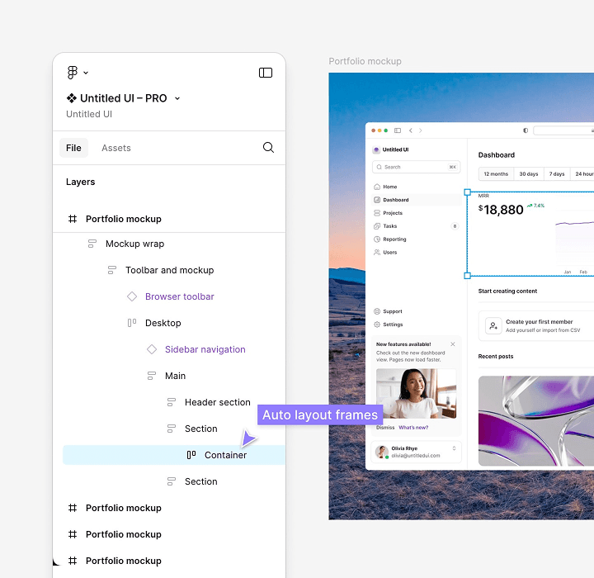The image size is (594, 578).
Task: Switch to the Assets tab
Action: coord(116,148)
